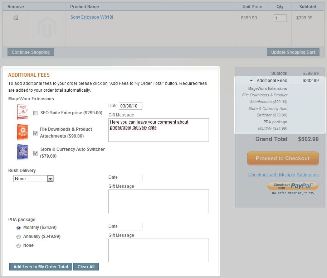The width and height of the screenshot is (327, 278).
Task: Click the Additional Fees $202.99 amount
Action: click(311, 80)
